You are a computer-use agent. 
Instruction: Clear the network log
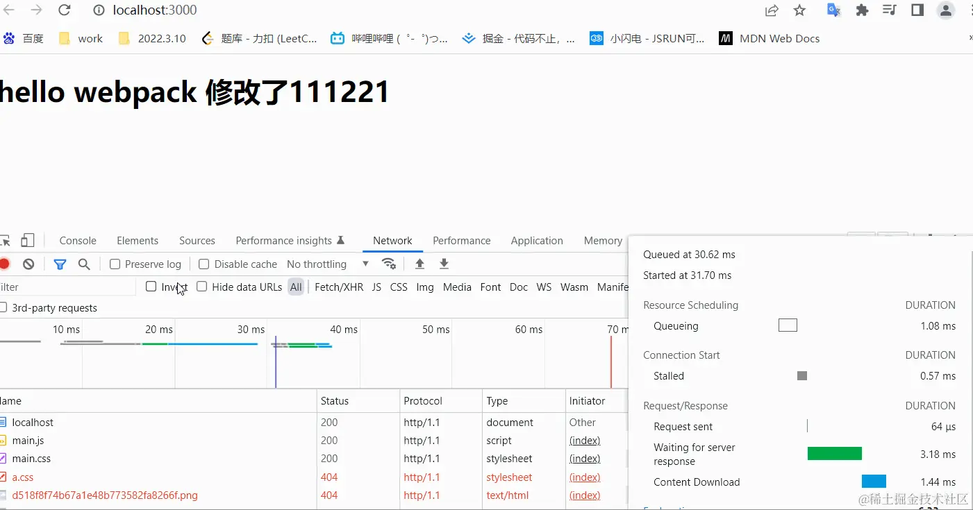pyautogui.click(x=28, y=264)
